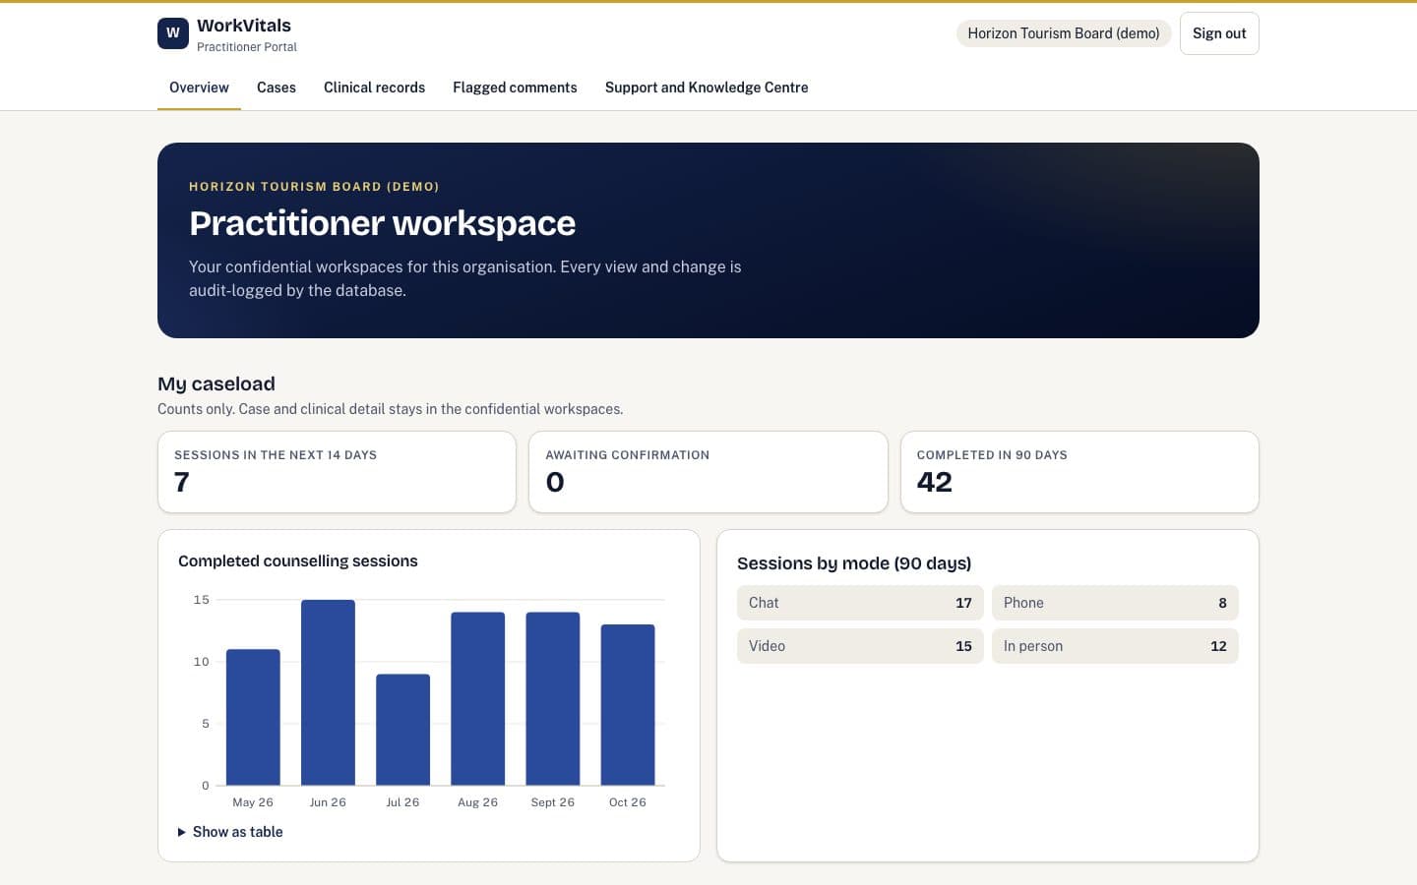Screen dimensions: 1417x885
Task: Select the In person 12 sessions row
Action: pos(1115,646)
